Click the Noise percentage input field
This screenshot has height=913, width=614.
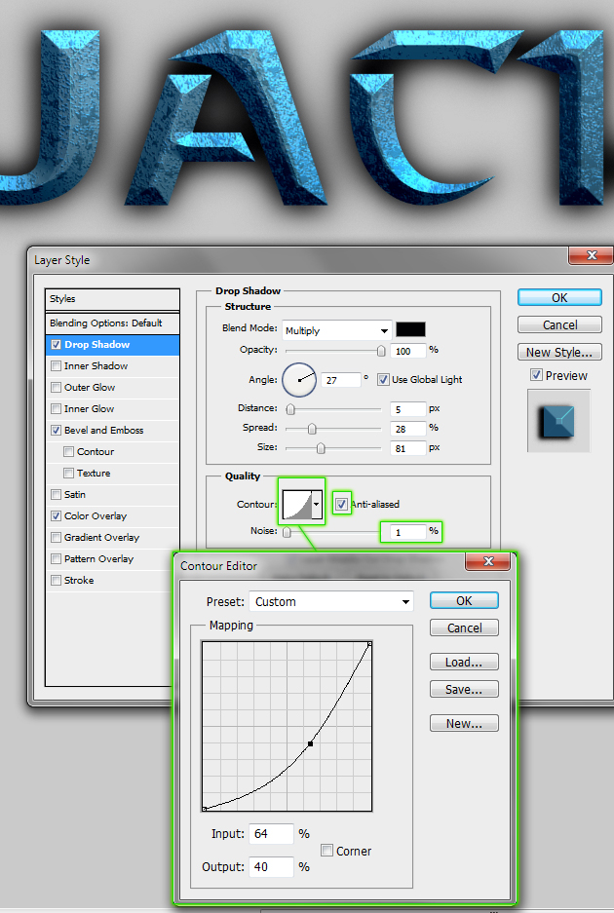click(x=409, y=532)
